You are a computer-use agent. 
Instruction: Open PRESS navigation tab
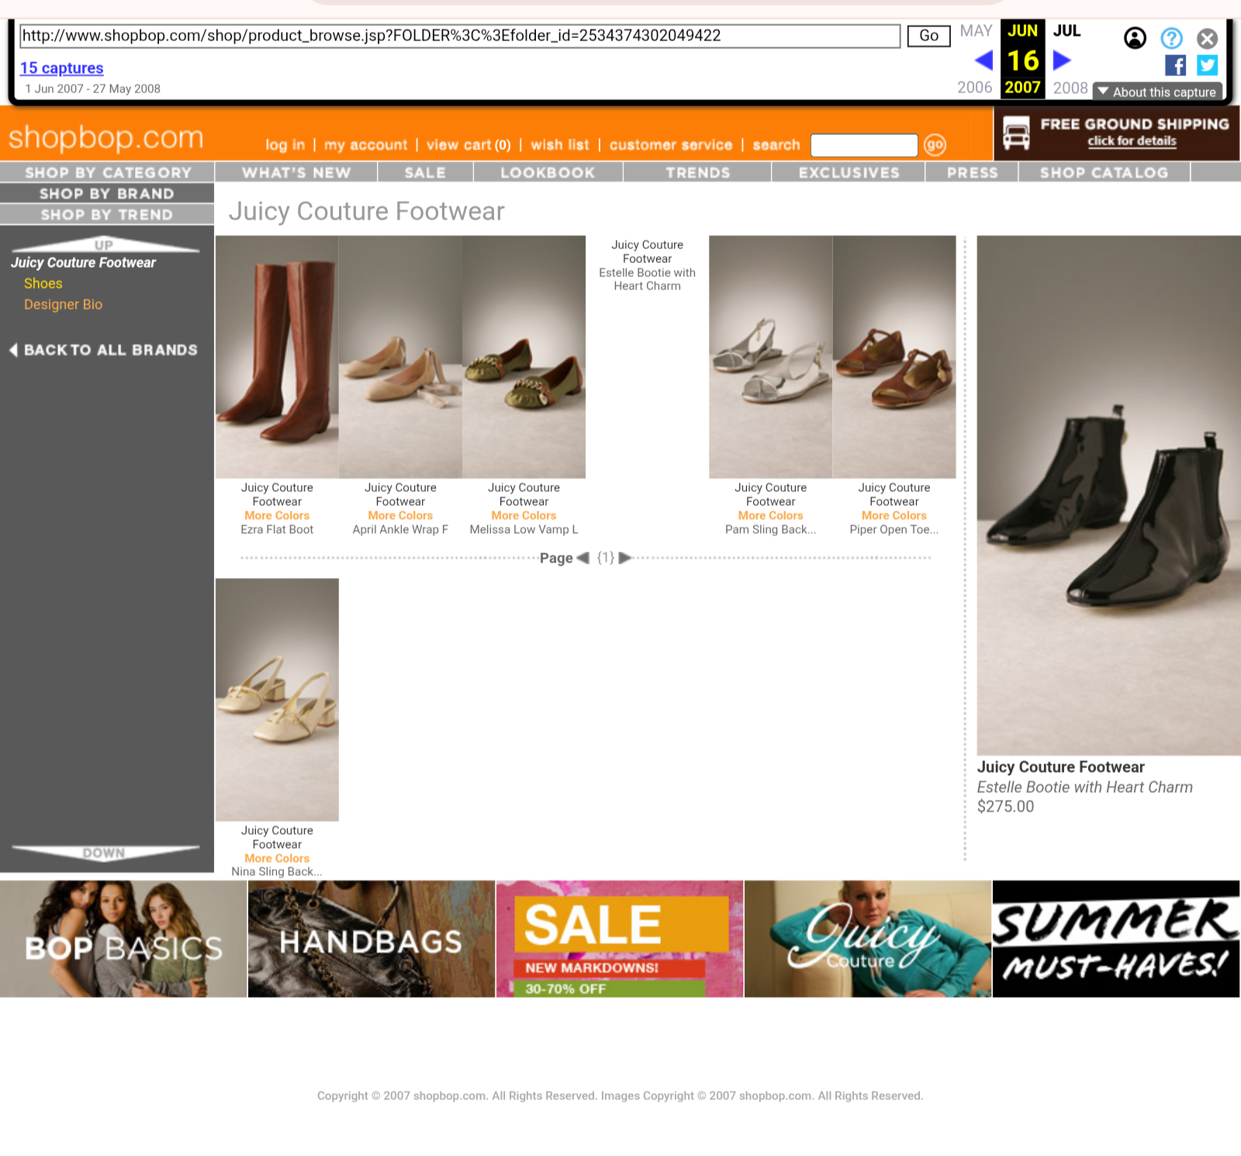(972, 172)
